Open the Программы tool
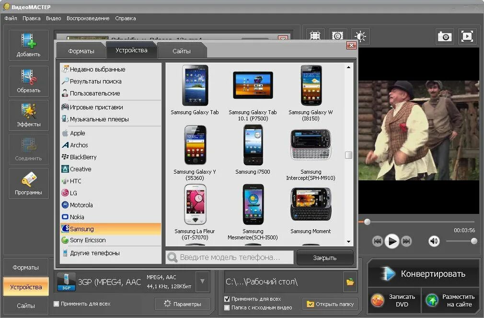Viewport: 484px width, 318px height. [28, 184]
